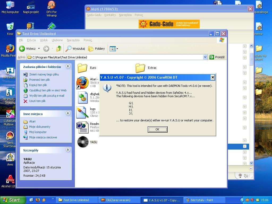Close the Y.A.S.U v1.07 dialog
Screen dimensions: 272x204
coord(213,77)
